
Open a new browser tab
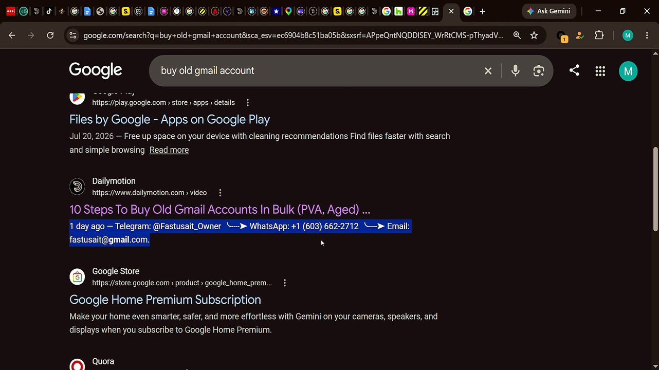[482, 11]
